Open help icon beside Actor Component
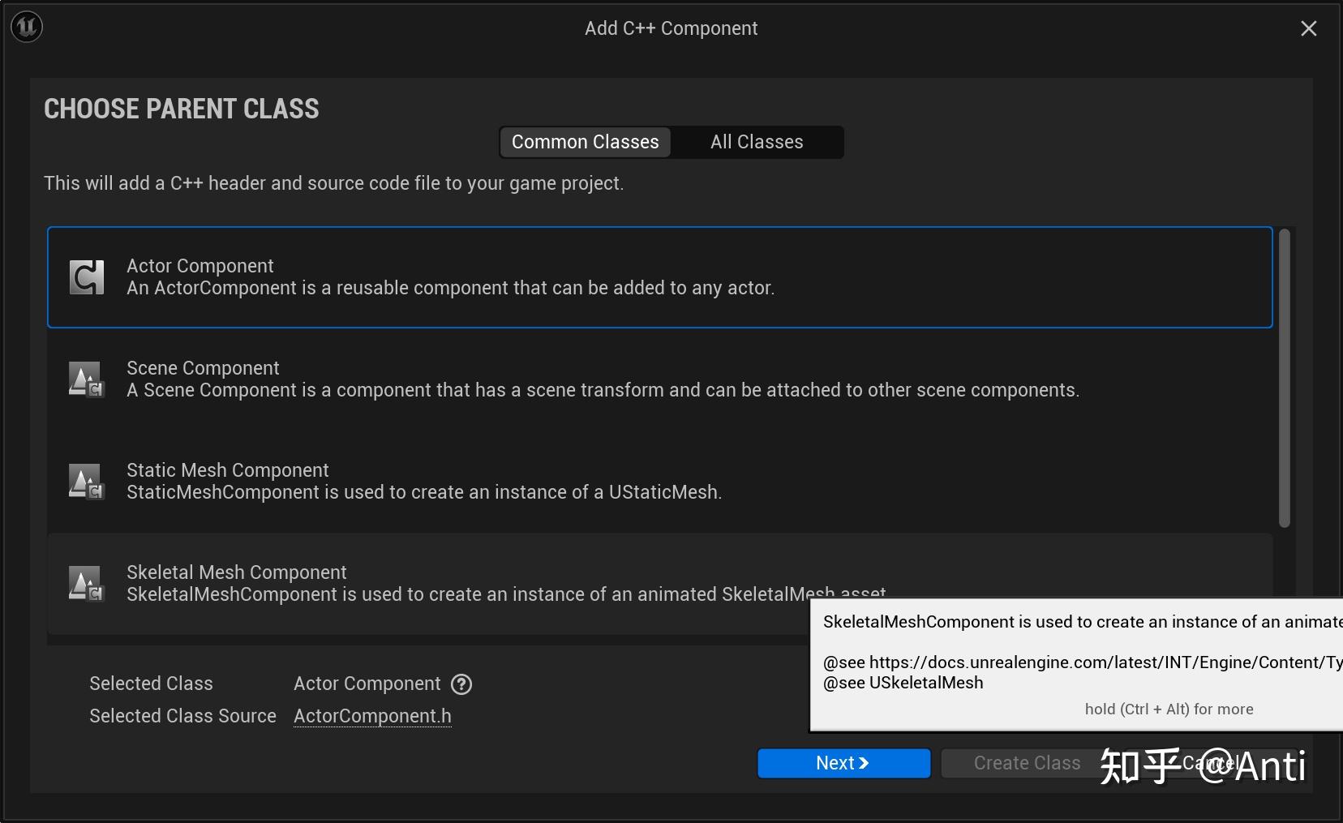1343x823 pixels. [x=461, y=684]
